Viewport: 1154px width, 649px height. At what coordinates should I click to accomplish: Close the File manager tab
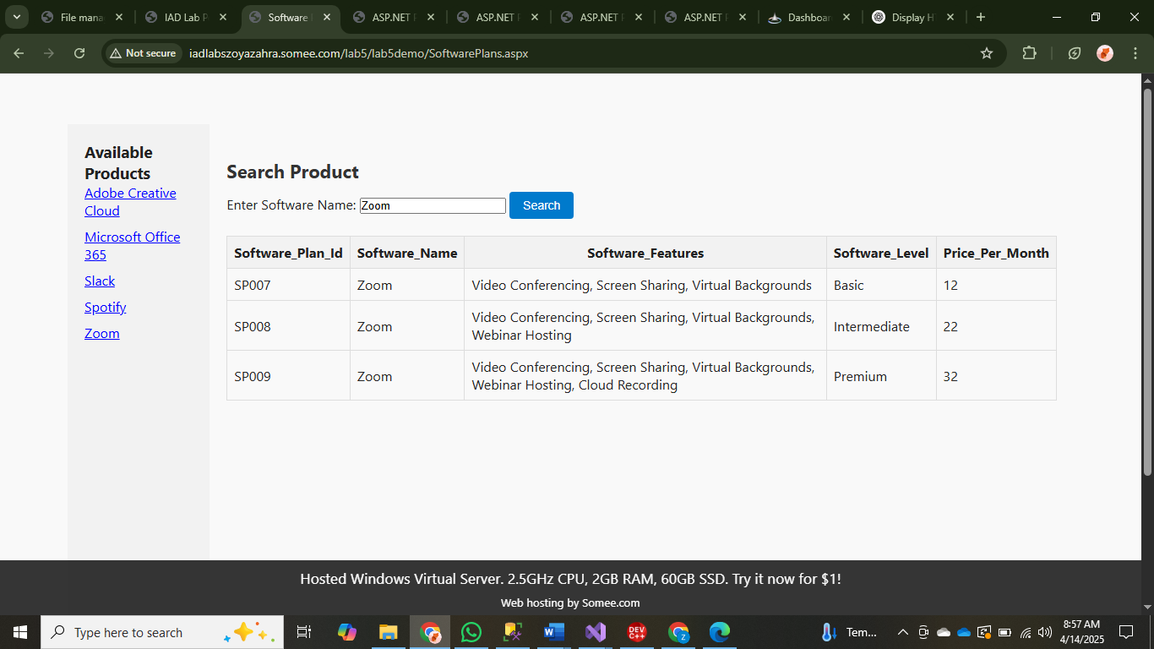click(x=119, y=17)
